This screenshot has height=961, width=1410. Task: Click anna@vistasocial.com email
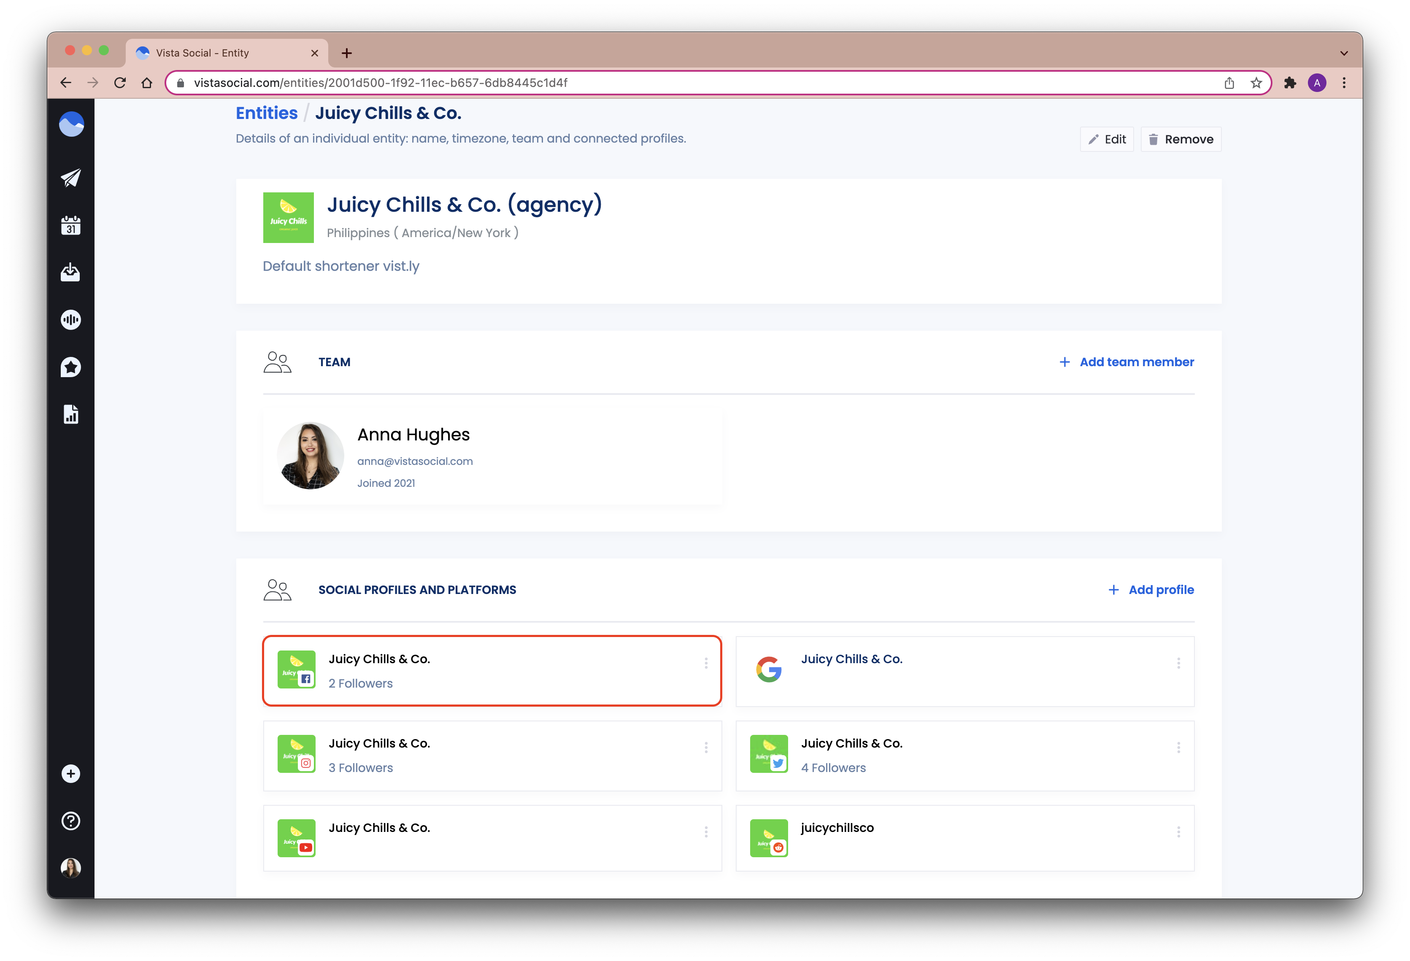415,461
